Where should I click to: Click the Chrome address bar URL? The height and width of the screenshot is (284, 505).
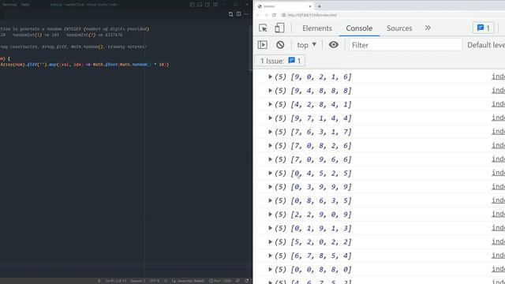[312, 15]
